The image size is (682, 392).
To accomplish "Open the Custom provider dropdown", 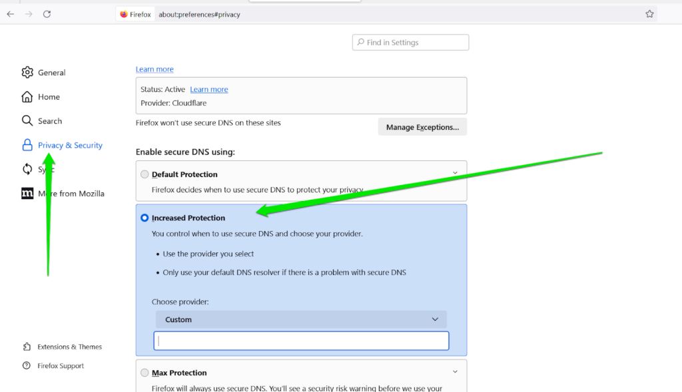I will [x=300, y=319].
